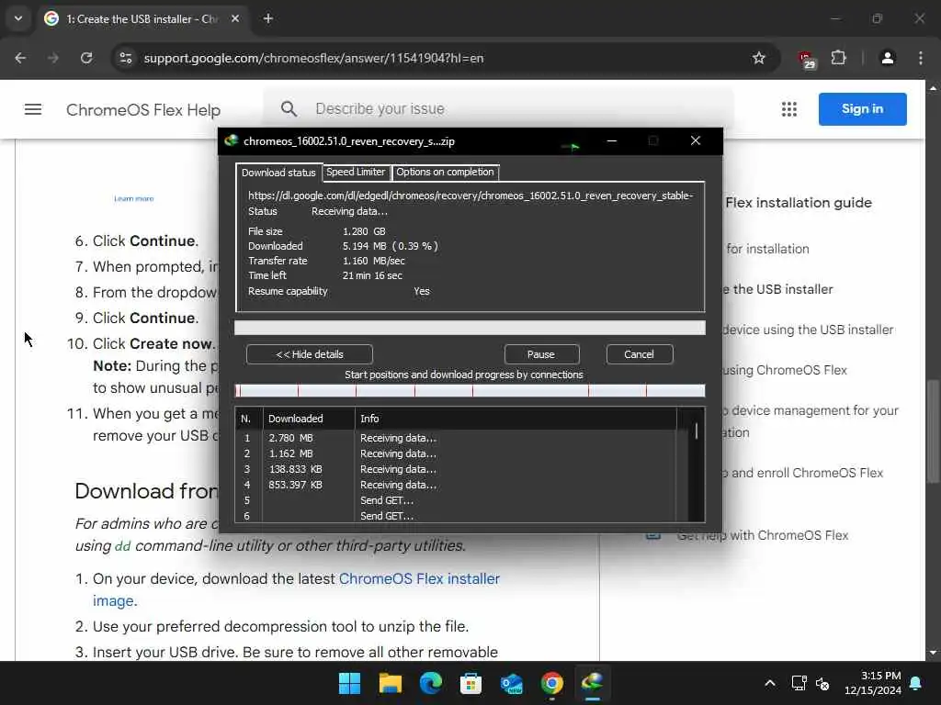
Task: Switch to the Download status tab
Action: pyautogui.click(x=278, y=172)
